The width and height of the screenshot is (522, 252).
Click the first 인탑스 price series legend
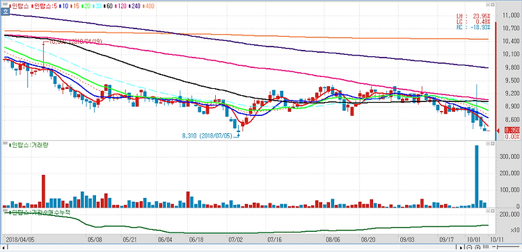point(19,6)
